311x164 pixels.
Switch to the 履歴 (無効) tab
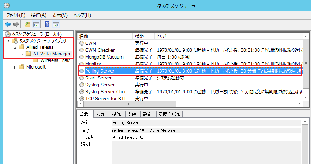point(169,114)
